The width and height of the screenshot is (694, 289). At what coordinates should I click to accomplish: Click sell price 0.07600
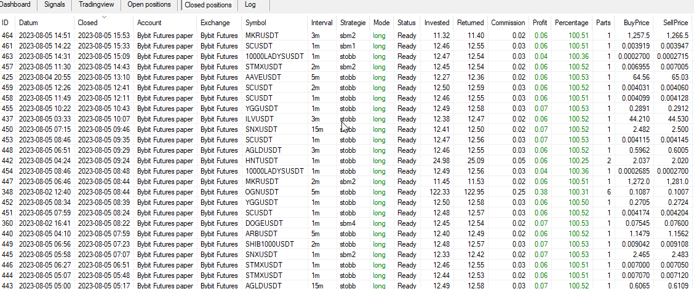(x=677, y=223)
